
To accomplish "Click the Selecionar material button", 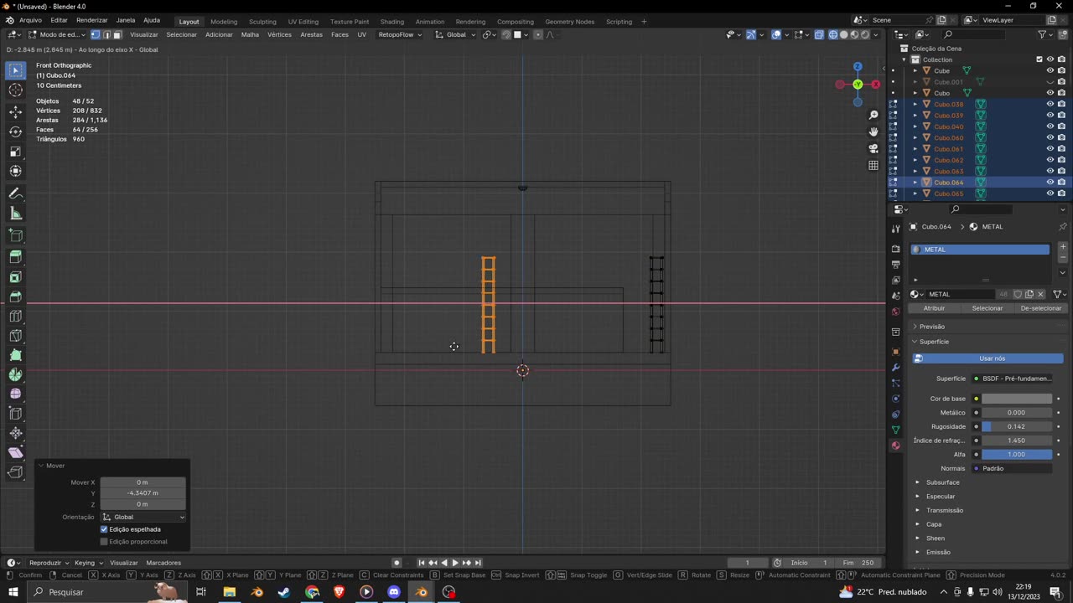I will point(987,308).
